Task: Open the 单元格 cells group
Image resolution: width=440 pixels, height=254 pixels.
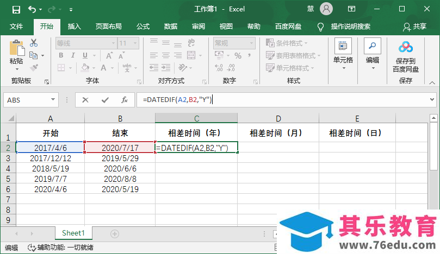Action: coord(343,54)
